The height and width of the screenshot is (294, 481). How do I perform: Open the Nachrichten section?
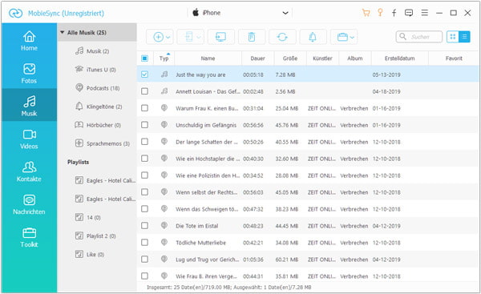click(29, 204)
